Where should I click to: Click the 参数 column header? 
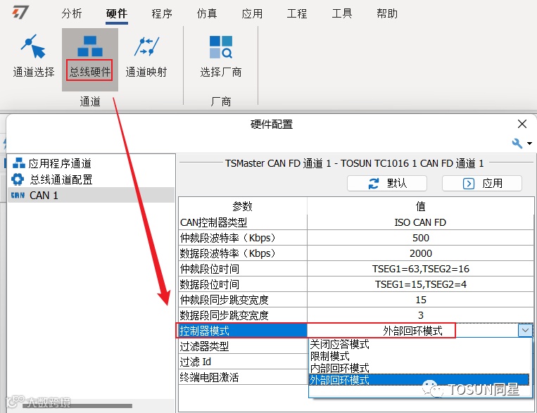point(243,206)
